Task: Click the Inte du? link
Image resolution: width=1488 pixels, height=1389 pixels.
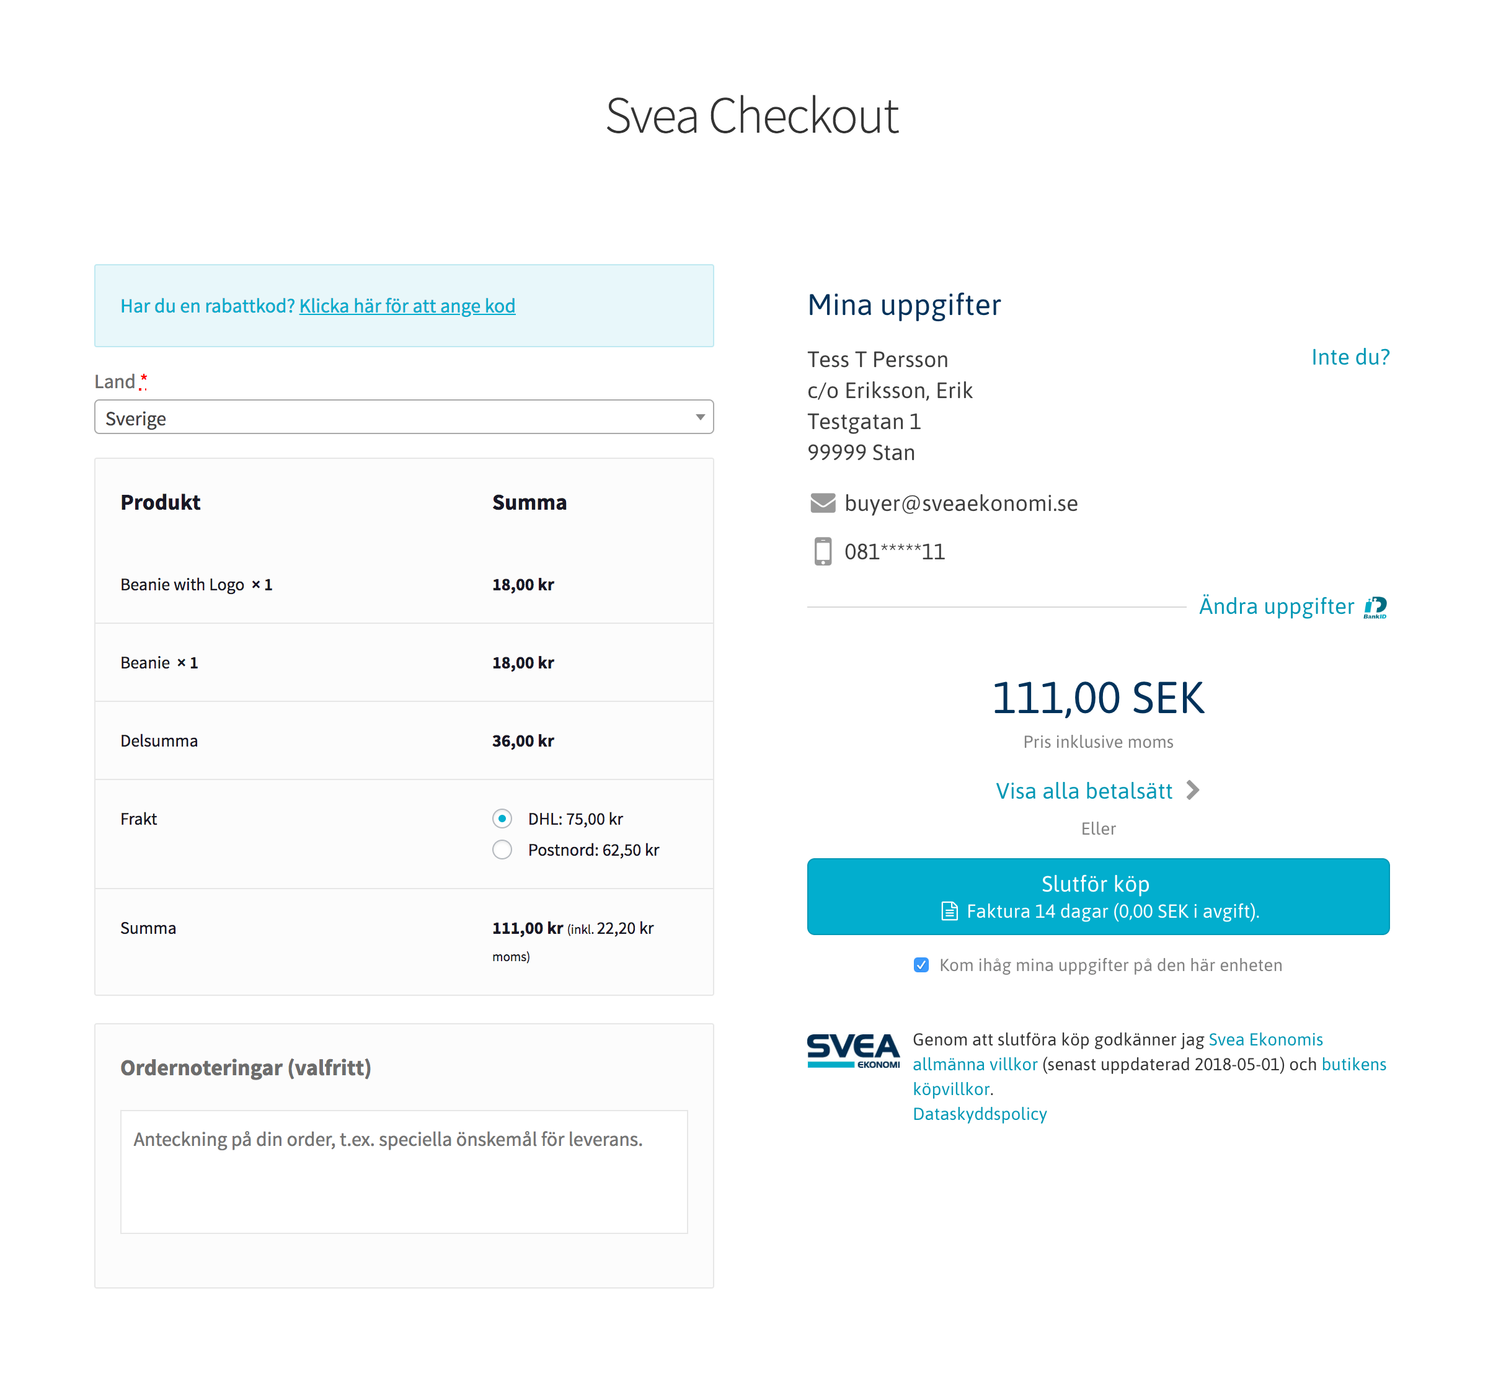Action: pos(1350,357)
